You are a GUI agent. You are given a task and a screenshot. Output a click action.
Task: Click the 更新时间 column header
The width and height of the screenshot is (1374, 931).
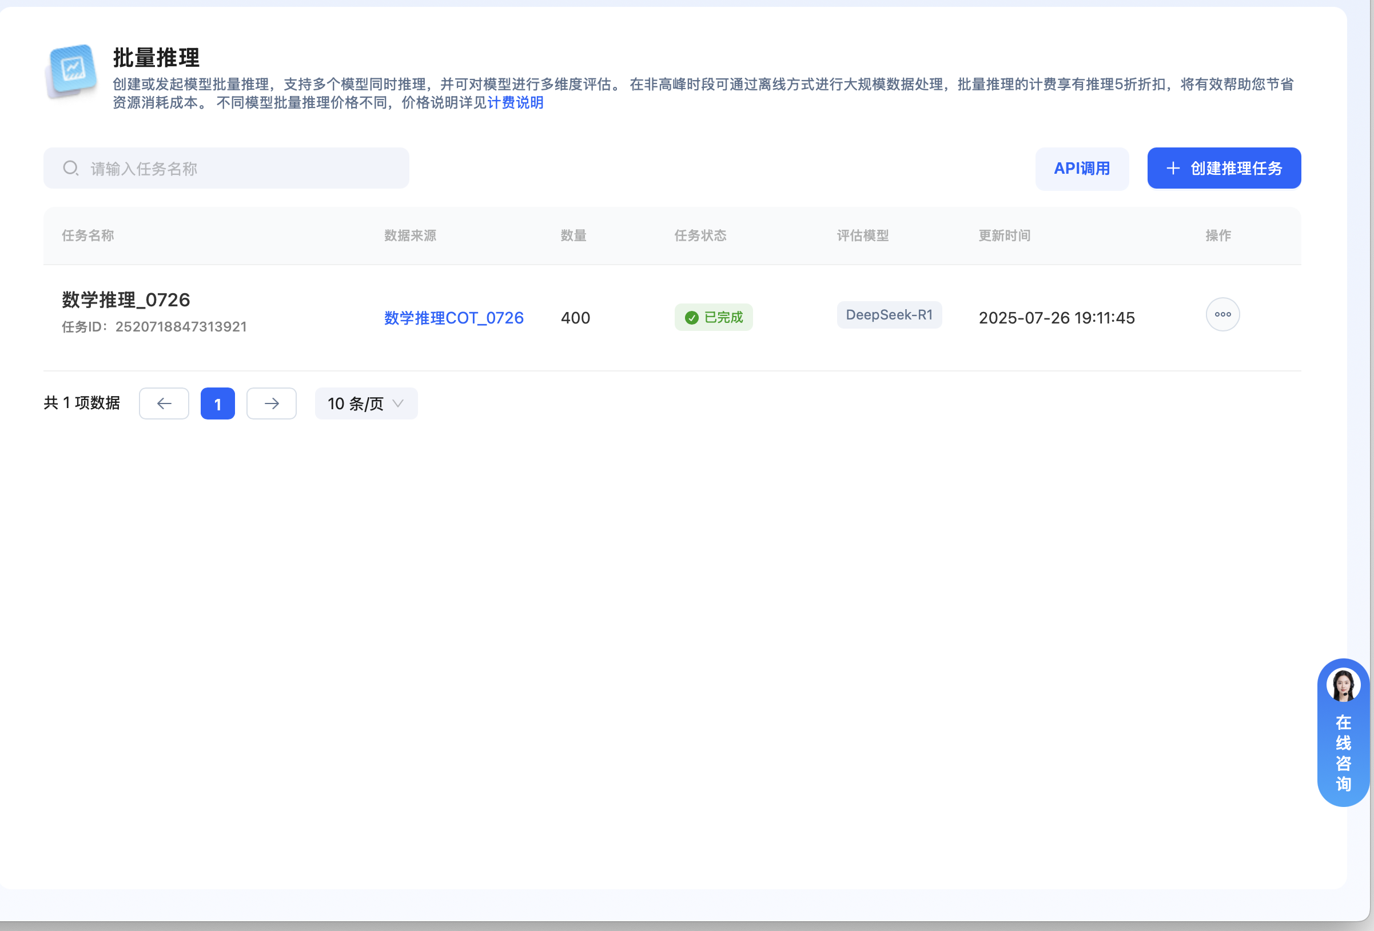(1003, 235)
